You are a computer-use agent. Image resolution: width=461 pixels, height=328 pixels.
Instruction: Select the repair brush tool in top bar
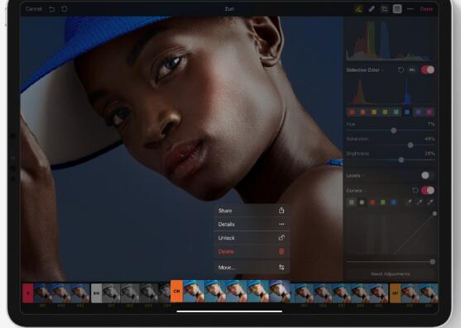pyautogui.click(x=372, y=9)
